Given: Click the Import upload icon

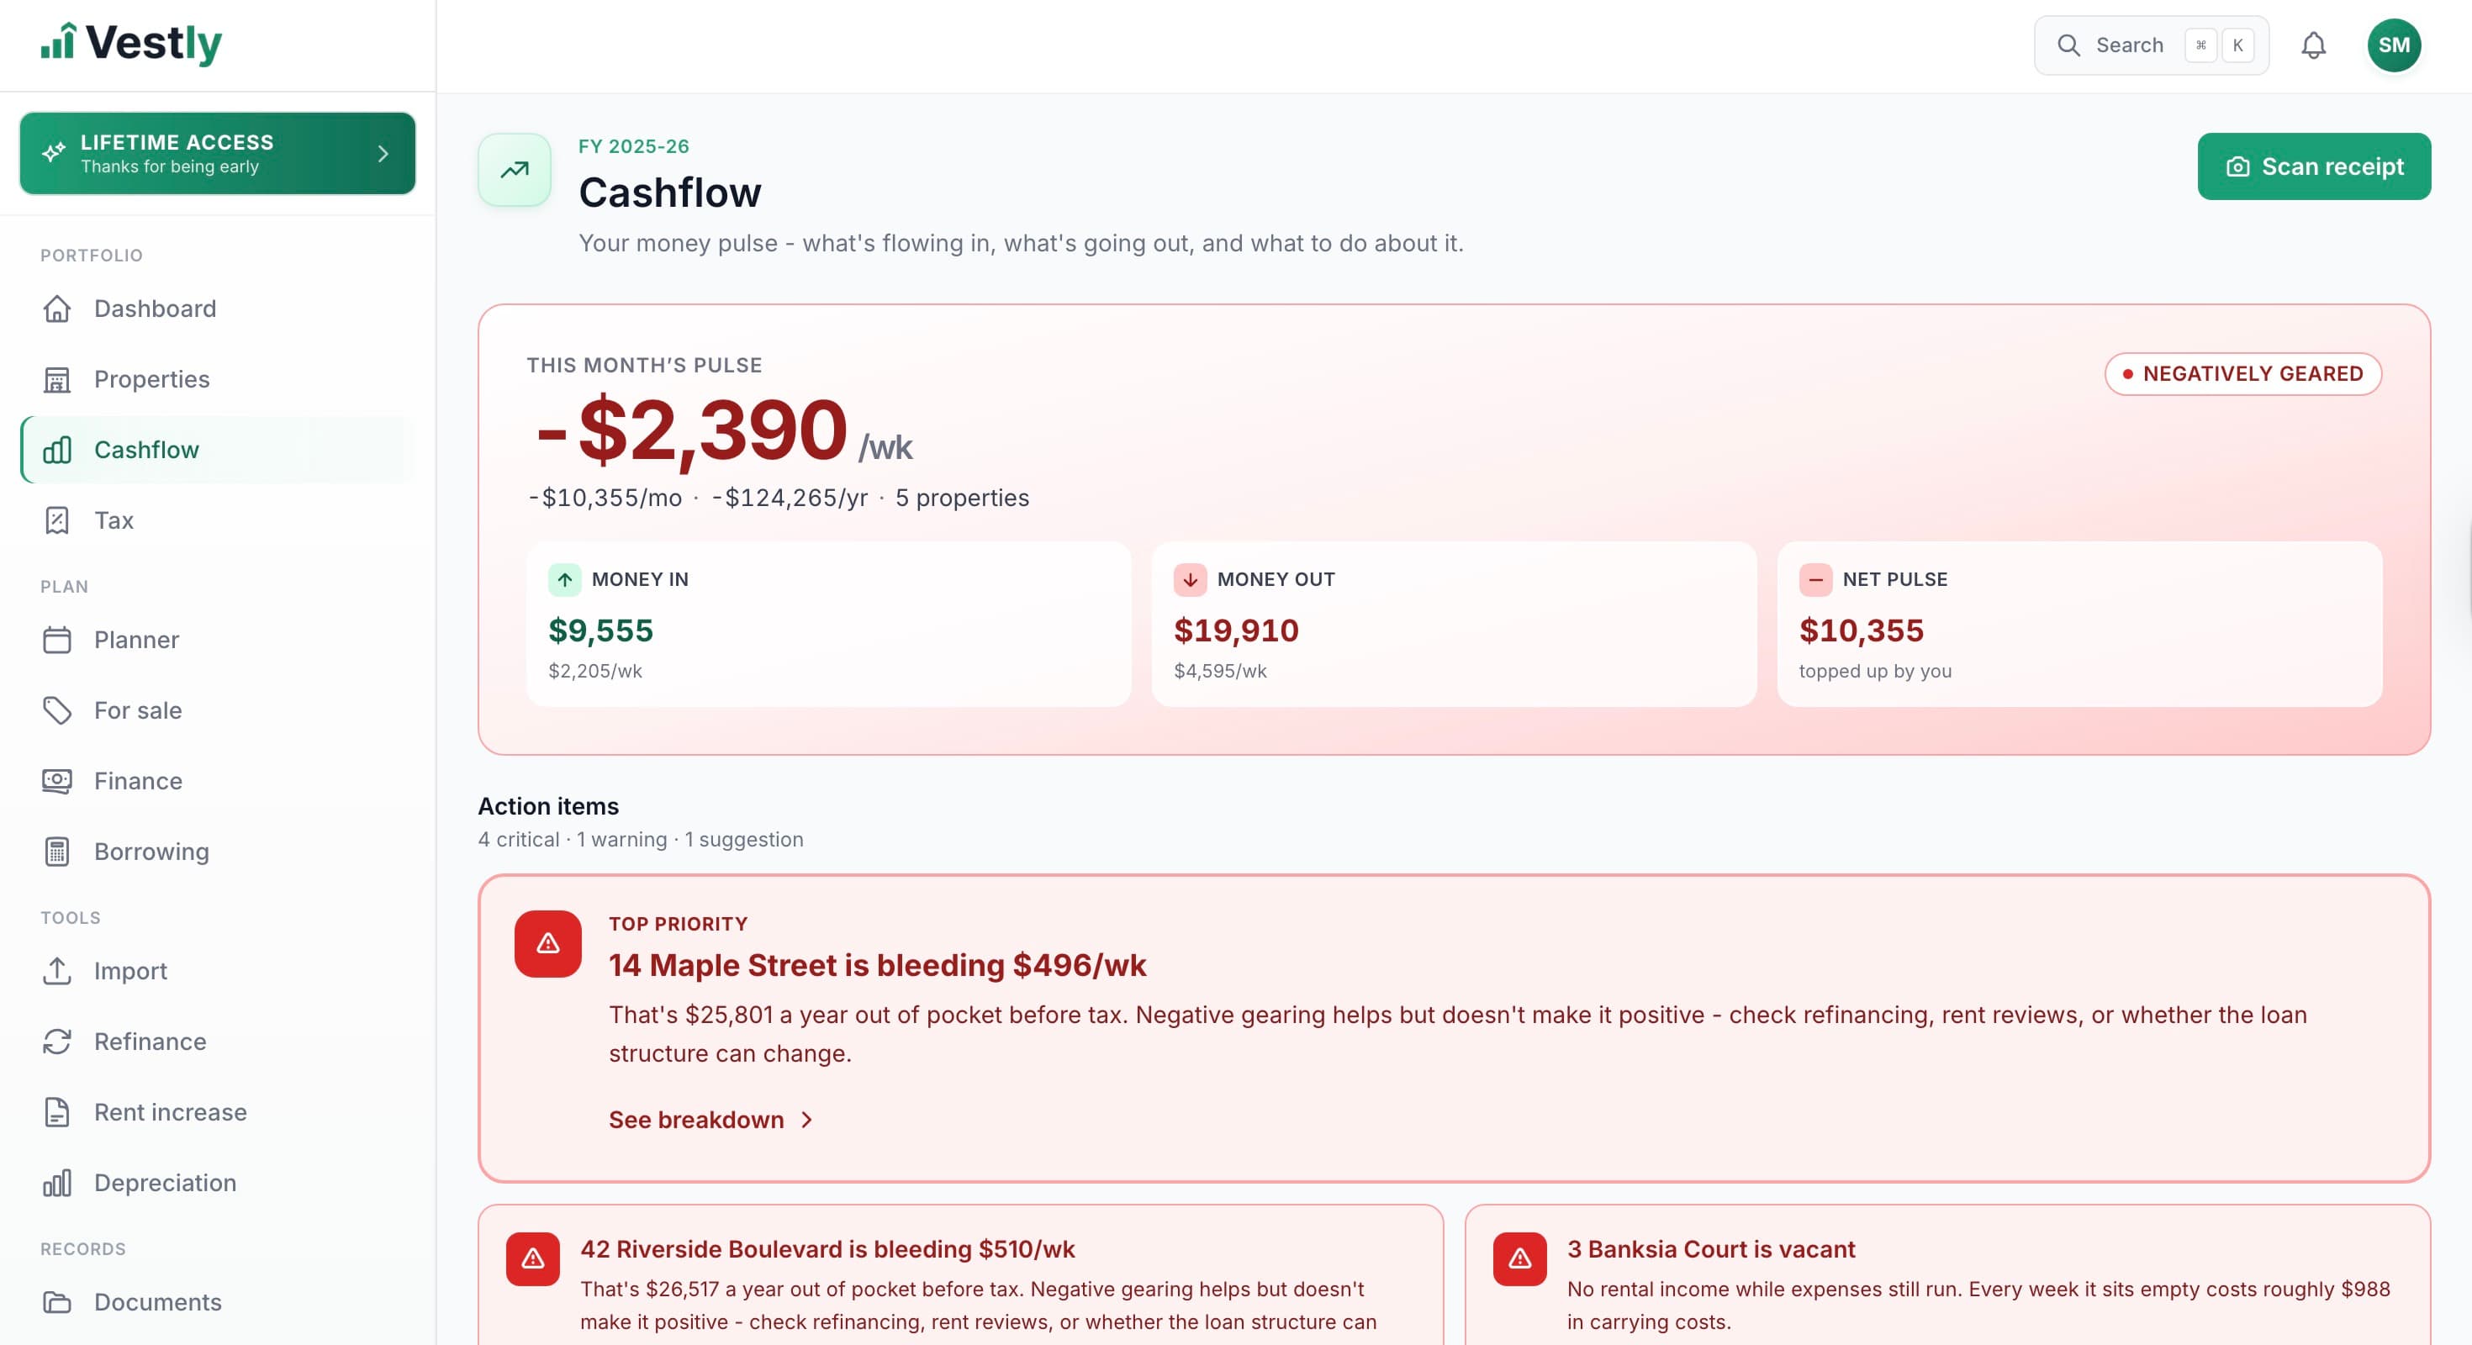Looking at the screenshot, I should [x=56, y=971].
